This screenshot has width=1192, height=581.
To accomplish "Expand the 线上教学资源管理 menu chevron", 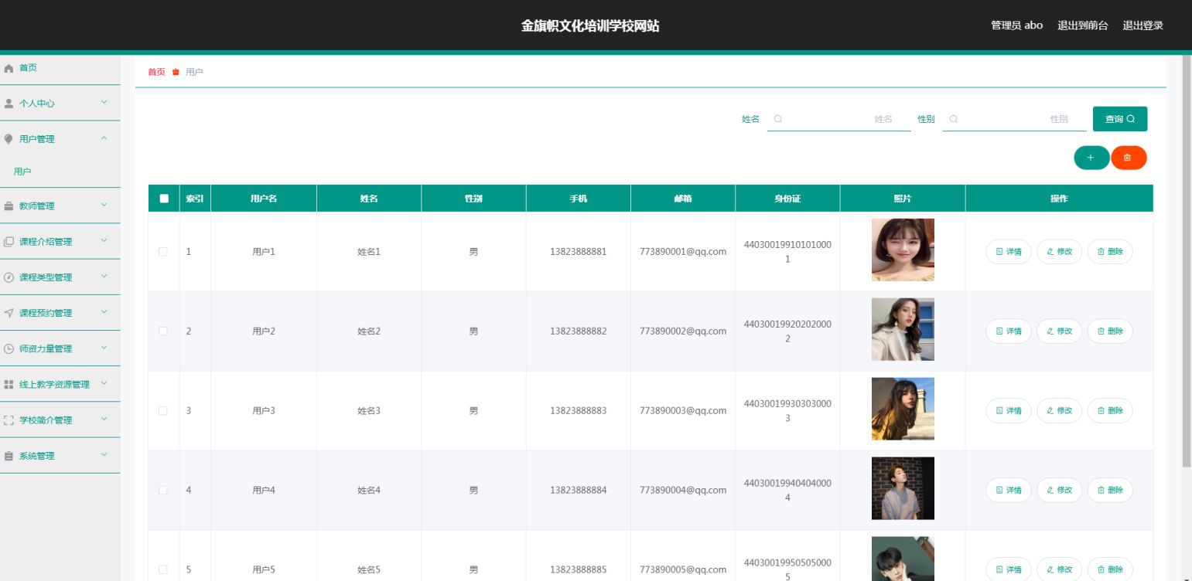I will tap(104, 383).
